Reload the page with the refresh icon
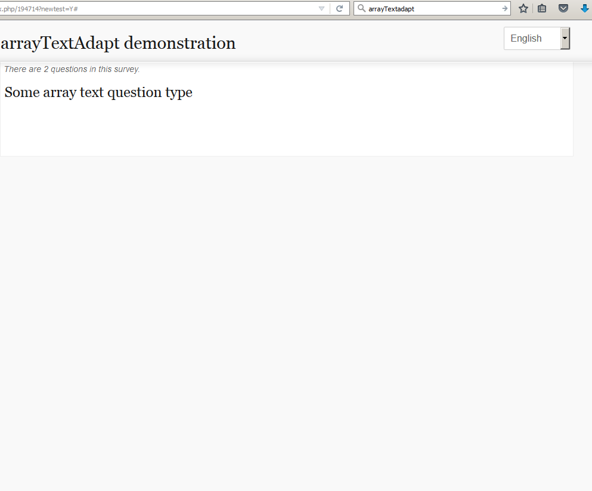Image resolution: width=592 pixels, height=491 pixels. click(x=339, y=8)
